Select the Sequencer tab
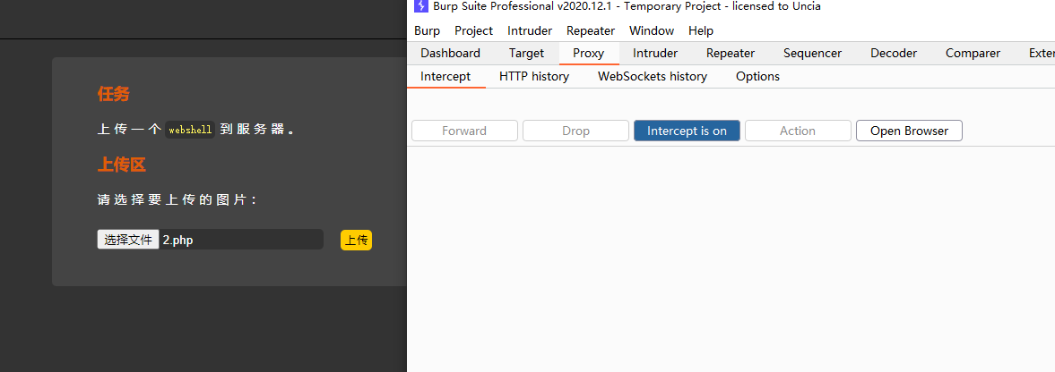The width and height of the screenshot is (1055, 372). click(812, 53)
